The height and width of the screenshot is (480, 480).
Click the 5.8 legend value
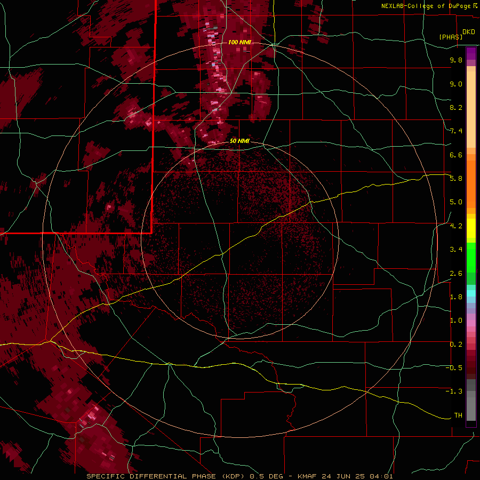(456, 179)
